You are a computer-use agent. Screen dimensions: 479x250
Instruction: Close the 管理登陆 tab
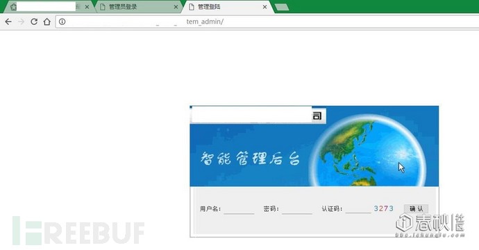point(265,7)
